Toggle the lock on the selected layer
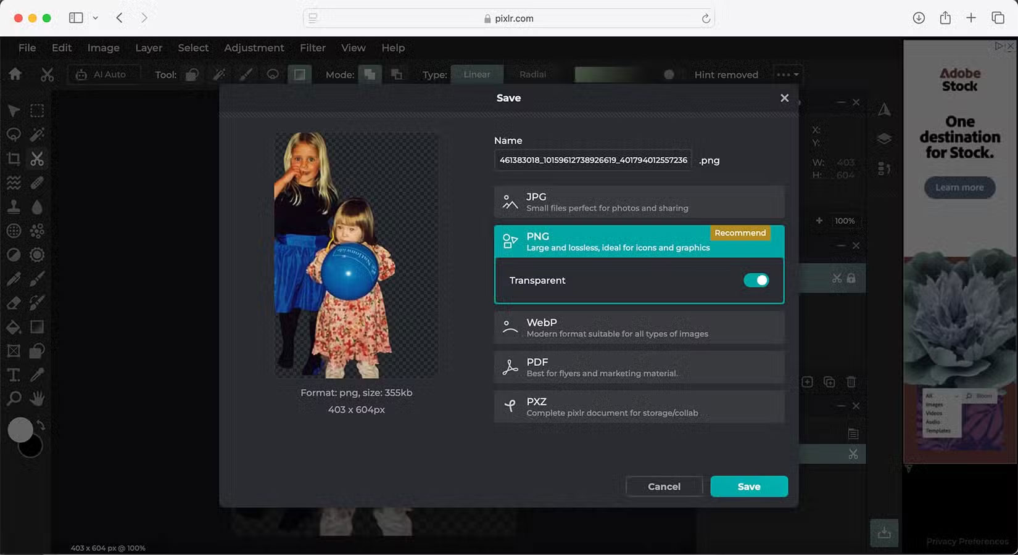Image resolution: width=1018 pixels, height=555 pixels. pyautogui.click(x=852, y=278)
